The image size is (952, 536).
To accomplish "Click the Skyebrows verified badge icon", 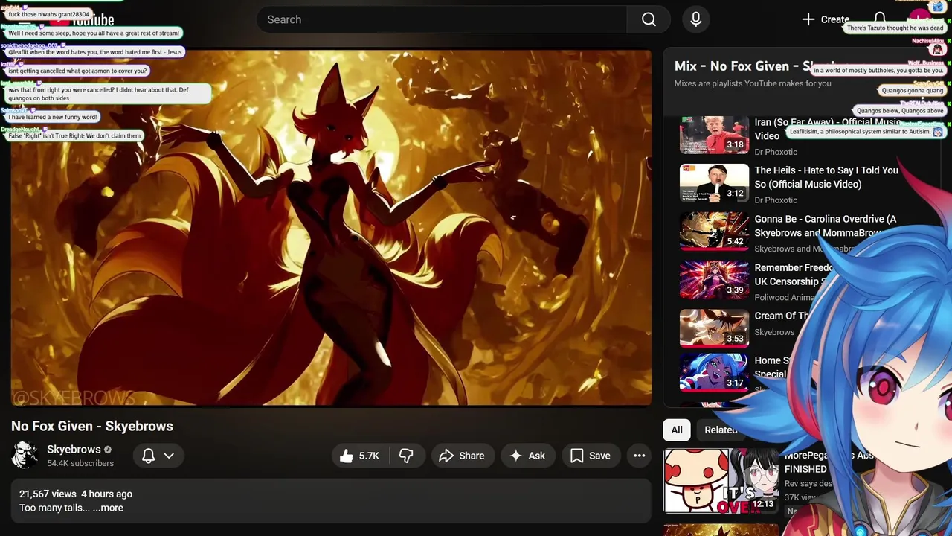I will [108, 450].
